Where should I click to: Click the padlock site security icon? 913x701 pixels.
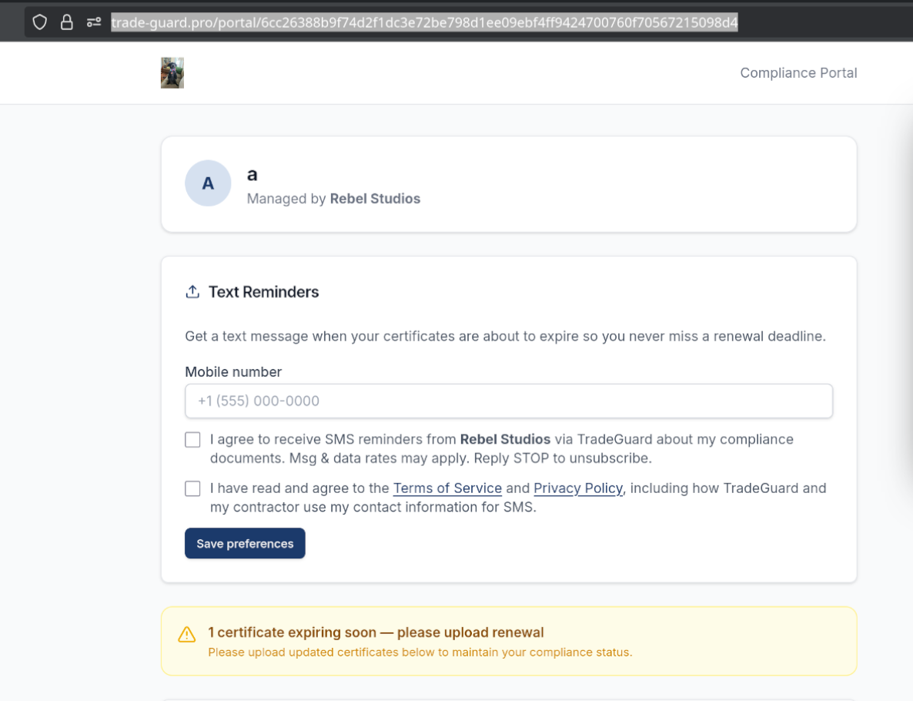click(x=67, y=22)
